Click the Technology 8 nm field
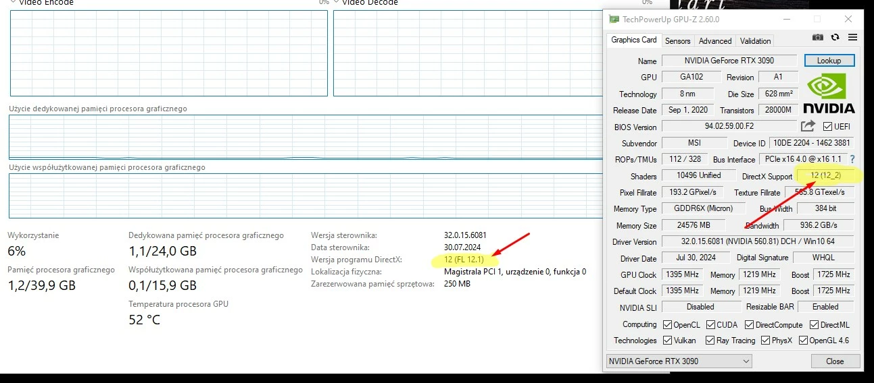This screenshot has height=383, width=874. (x=688, y=94)
